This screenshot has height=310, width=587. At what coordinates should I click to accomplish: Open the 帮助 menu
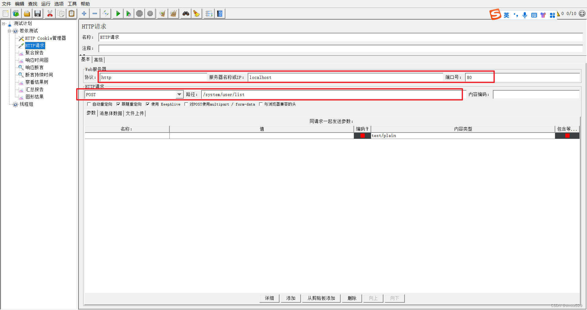[85, 4]
